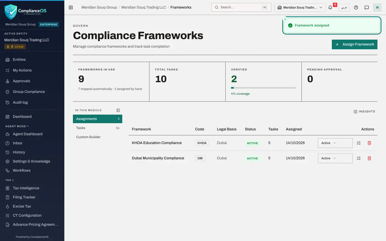
Task: Switch language to Arabic
Action: tap(344, 8)
